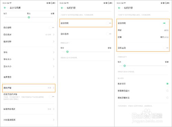This screenshot has height=127, width=172.
Task: Tap back arrow on 显示与亮度 screen
Action: point(5,8)
